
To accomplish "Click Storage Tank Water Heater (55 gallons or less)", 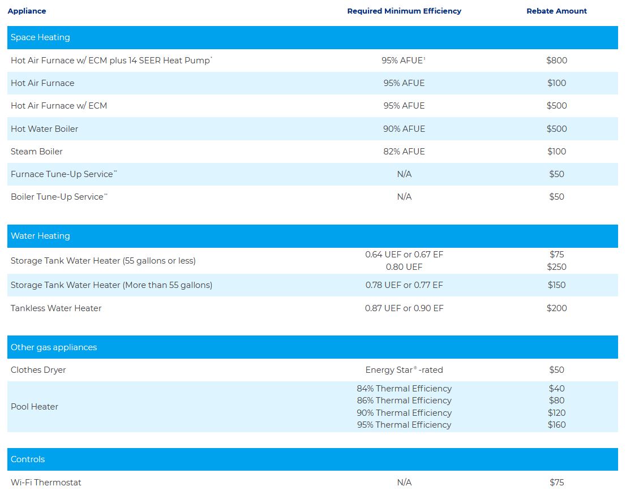I will [x=103, y=261].
